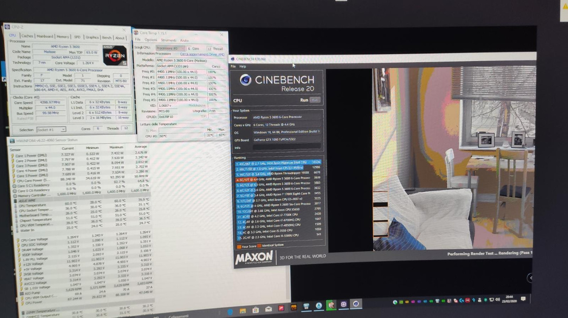This screenshot has height=318, width=568.
Task: Click the Run button next to CPU in Cinebench
Action: tap(315, 100)
